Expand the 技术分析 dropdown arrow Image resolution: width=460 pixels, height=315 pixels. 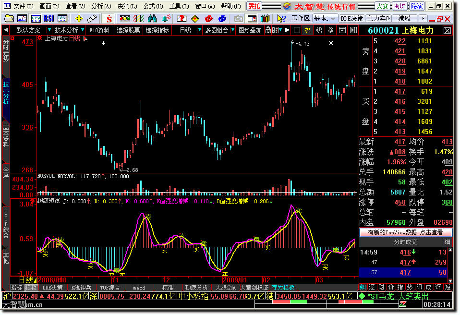(83, 30)
